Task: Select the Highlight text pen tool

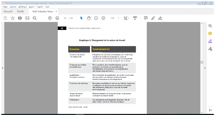Action: [153, 18]
